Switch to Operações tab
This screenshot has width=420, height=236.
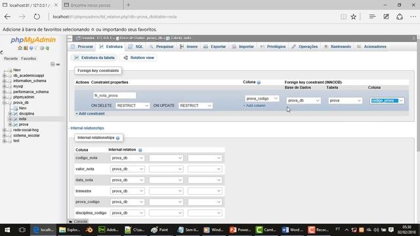tap(304, 47)
